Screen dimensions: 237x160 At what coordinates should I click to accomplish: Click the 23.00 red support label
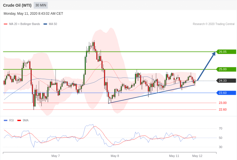(223, 103)
